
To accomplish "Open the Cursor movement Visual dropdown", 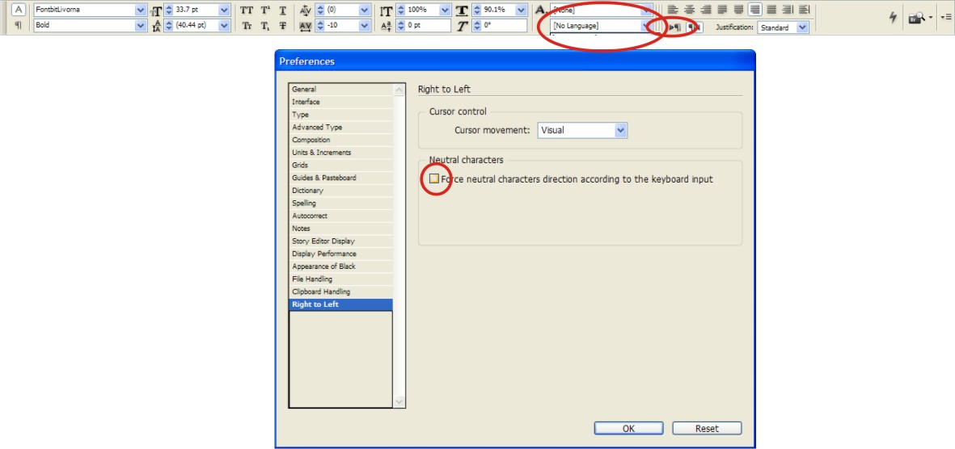I will [620, 130].
